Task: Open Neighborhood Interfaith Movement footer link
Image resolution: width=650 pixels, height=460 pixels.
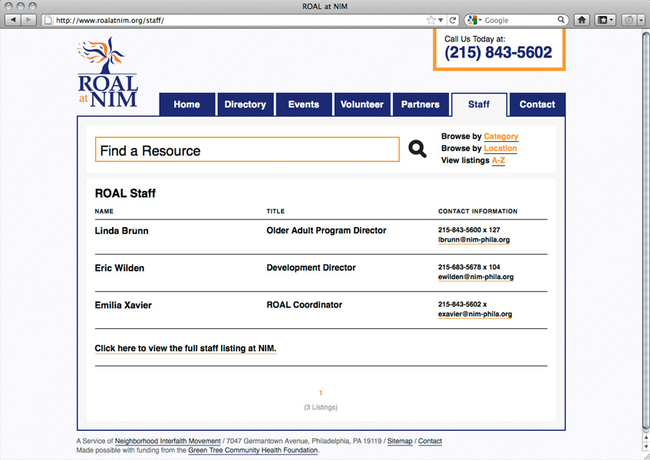Action: (167, 442)
